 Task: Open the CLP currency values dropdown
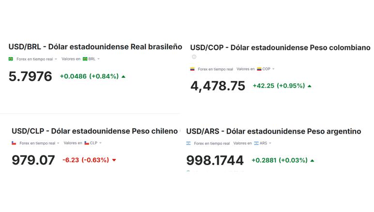93,143
